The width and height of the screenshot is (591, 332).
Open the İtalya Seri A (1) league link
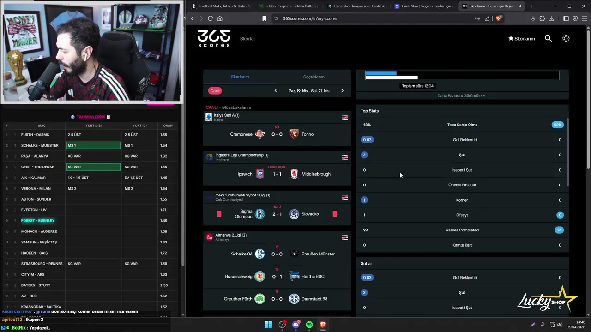pos(227,115)
